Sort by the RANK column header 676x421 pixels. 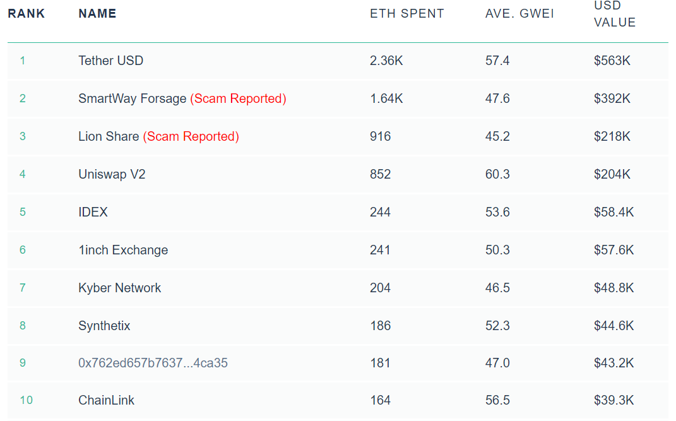[27, 13]
